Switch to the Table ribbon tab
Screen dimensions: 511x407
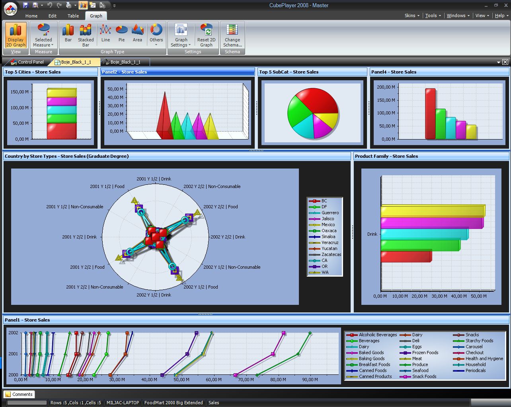73,16
